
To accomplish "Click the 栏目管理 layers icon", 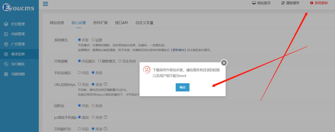I will pyautogui.click(x=6, y=24).
